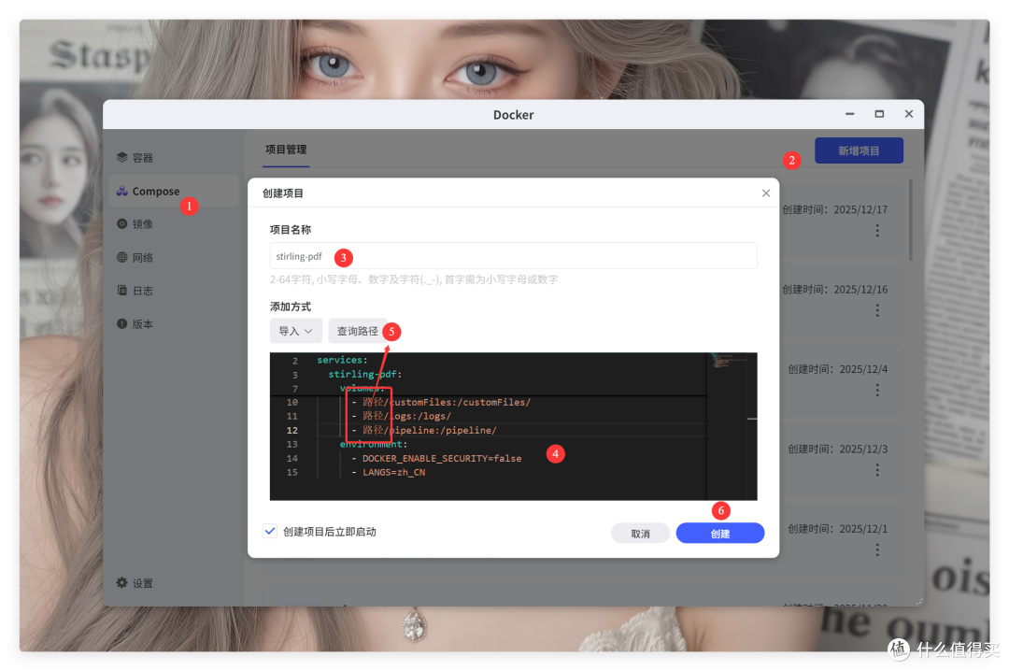Close the 创建项目 dialog

coord(766,193)
